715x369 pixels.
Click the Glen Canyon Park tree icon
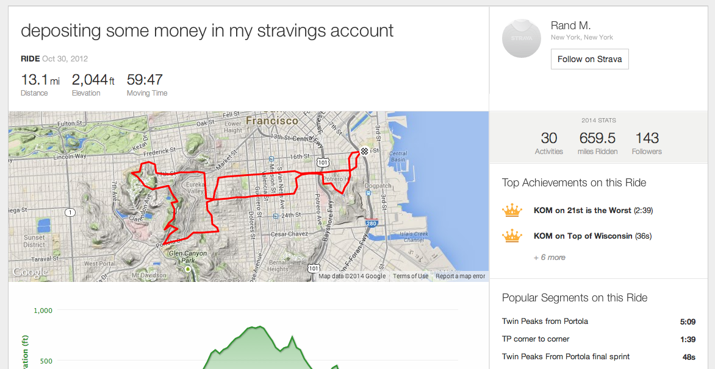(x=189, y=268)
